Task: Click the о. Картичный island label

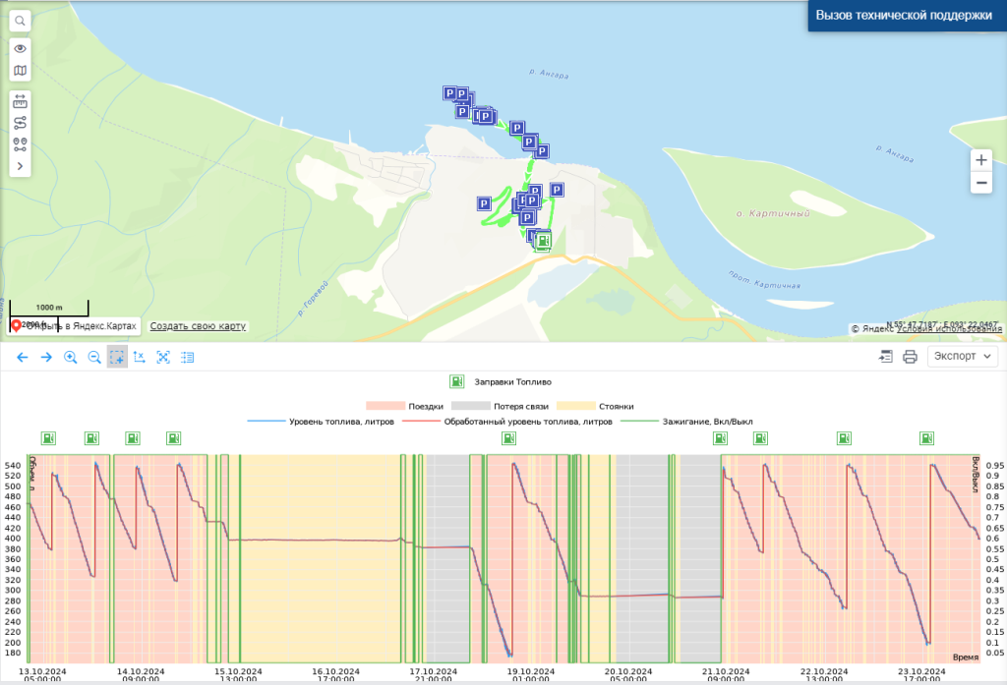Action: tap(773, 214)
